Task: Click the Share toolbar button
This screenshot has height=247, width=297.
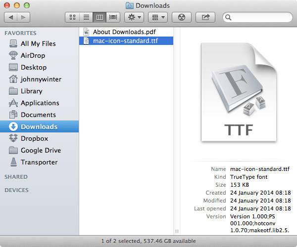Action: [x=205, y=17]
